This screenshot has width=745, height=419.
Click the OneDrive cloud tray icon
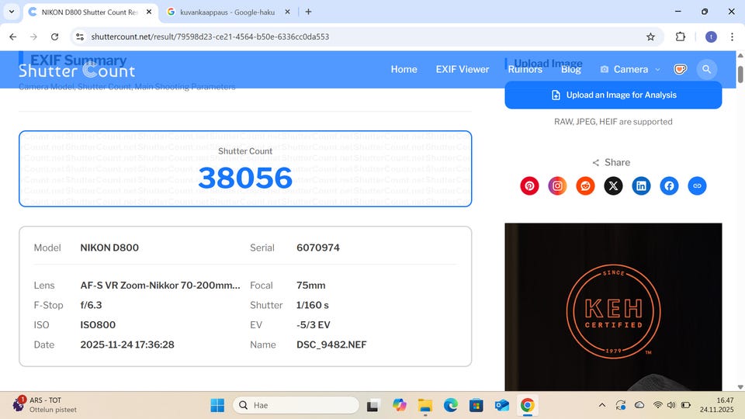click(639, 405)
